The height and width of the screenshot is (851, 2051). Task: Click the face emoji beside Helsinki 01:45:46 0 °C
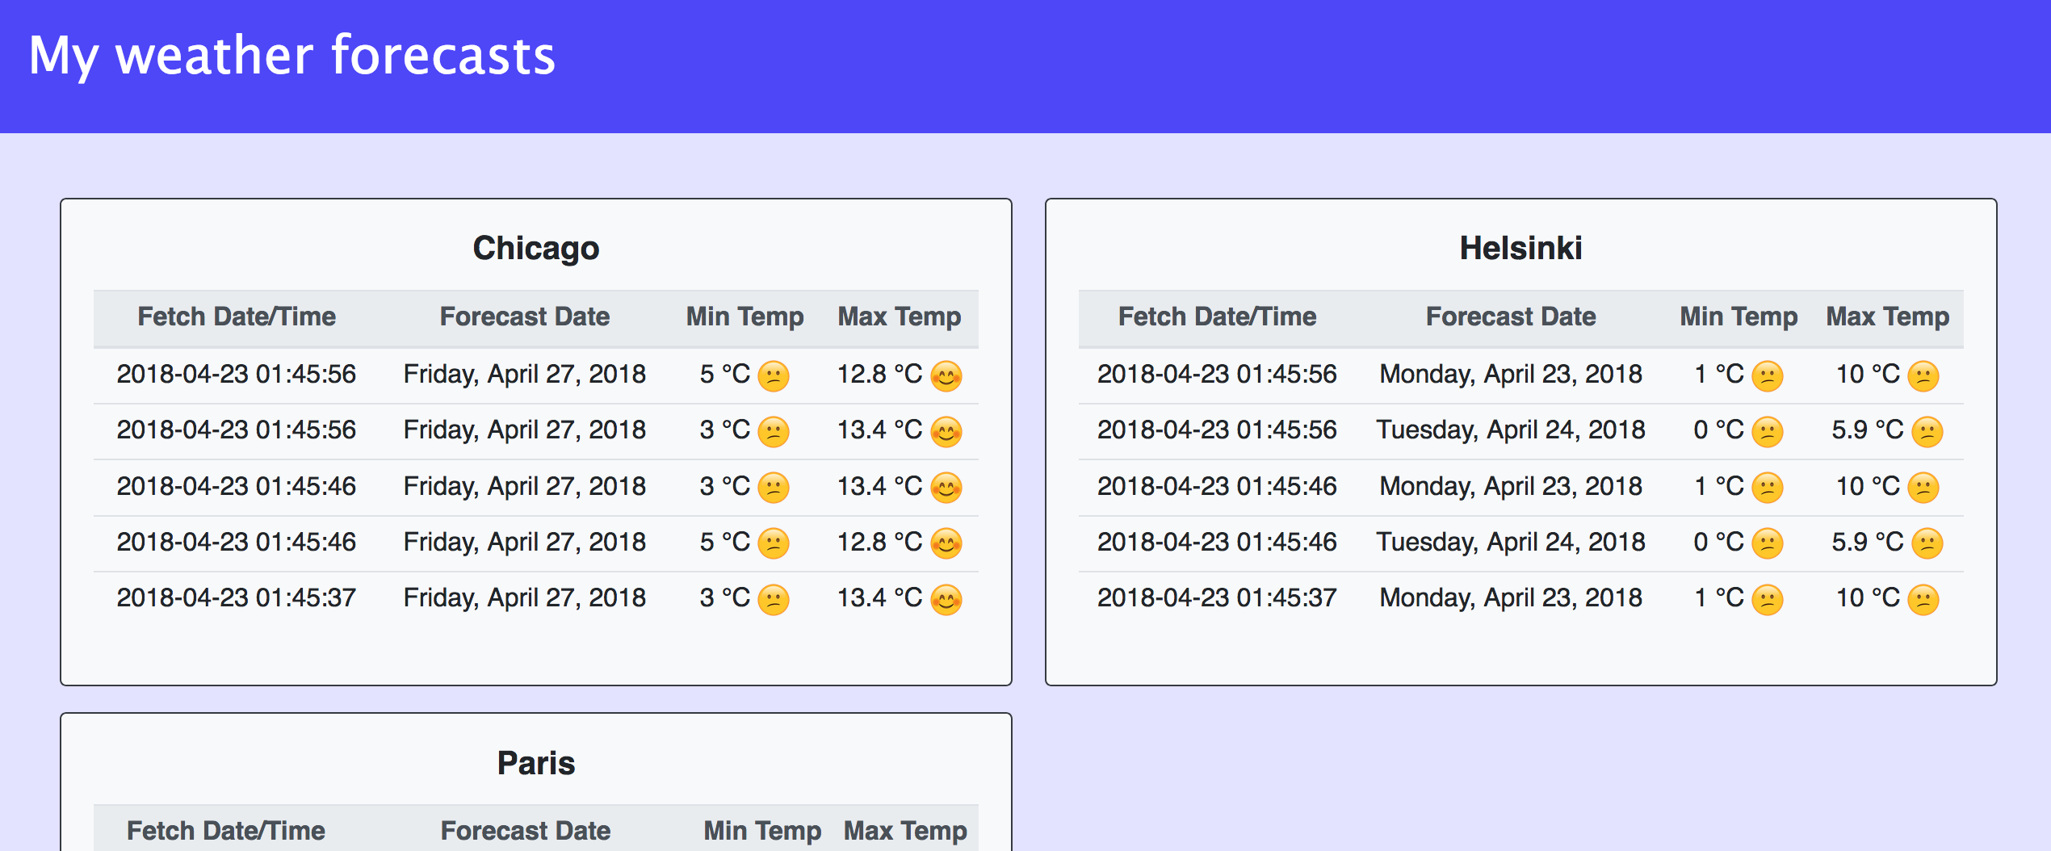tap(1768, 543)
